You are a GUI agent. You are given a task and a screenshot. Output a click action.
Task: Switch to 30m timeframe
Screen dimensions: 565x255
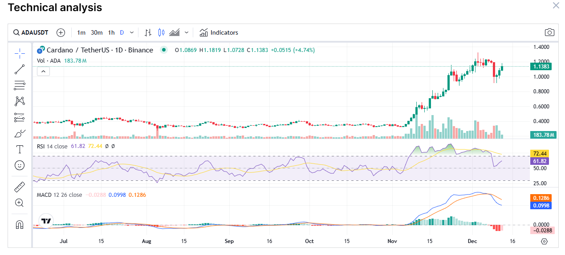[97, 32]
